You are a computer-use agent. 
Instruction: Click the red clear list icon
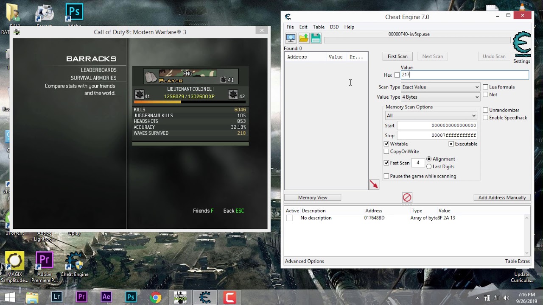407,197
